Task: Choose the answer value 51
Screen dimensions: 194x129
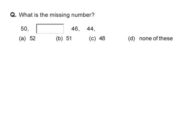Action: pyautogui.click(x=69, y=38)
